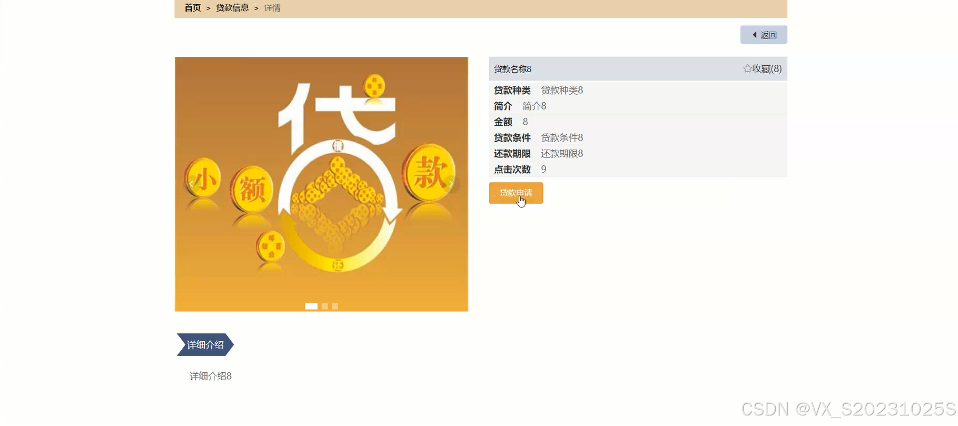Click the 贷款名称8 title text

click(x=512, y=69)
